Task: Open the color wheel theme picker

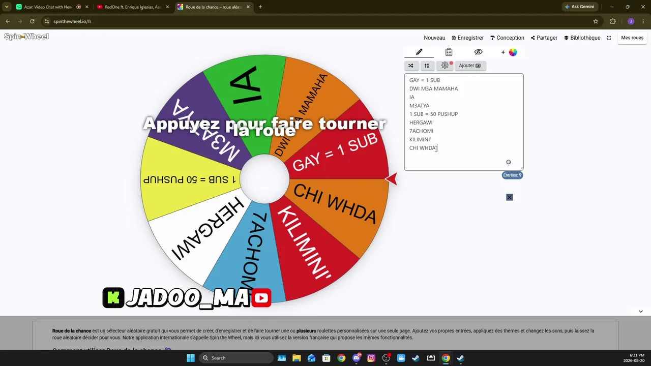Action: click(x=513, y=52)
